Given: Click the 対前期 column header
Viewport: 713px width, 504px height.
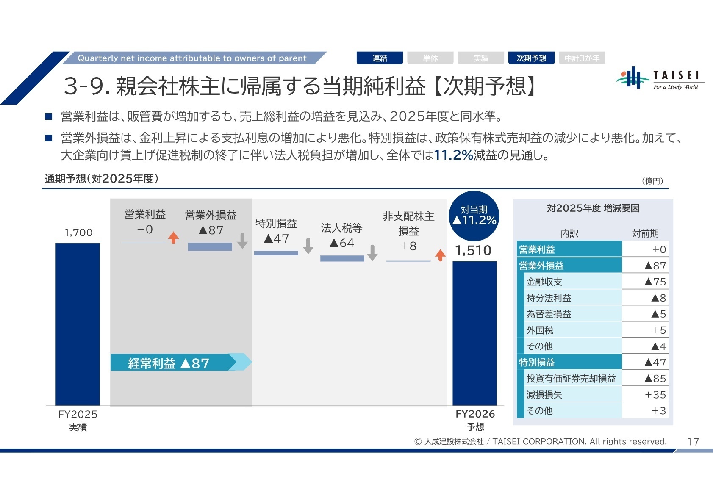Looking at the screenshot, I should pyautogui.click(x=645, y=233).
